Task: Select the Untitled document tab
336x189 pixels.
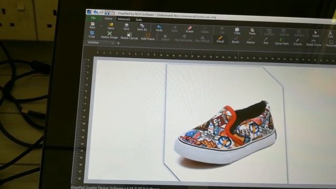Action: (93, 43)
